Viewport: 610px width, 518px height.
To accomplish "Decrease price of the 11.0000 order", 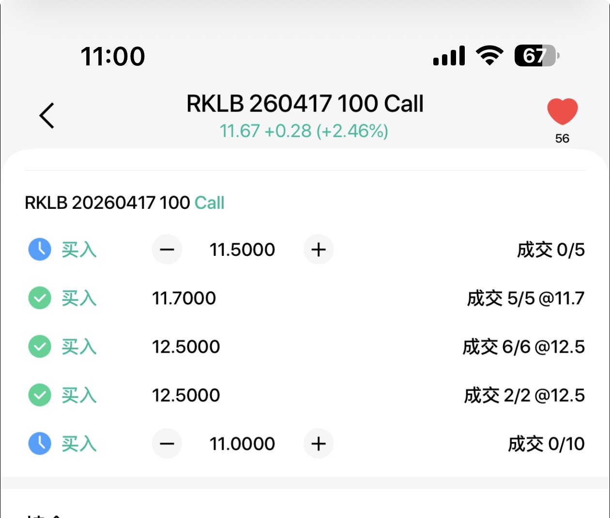I will (x=167, y=443).
